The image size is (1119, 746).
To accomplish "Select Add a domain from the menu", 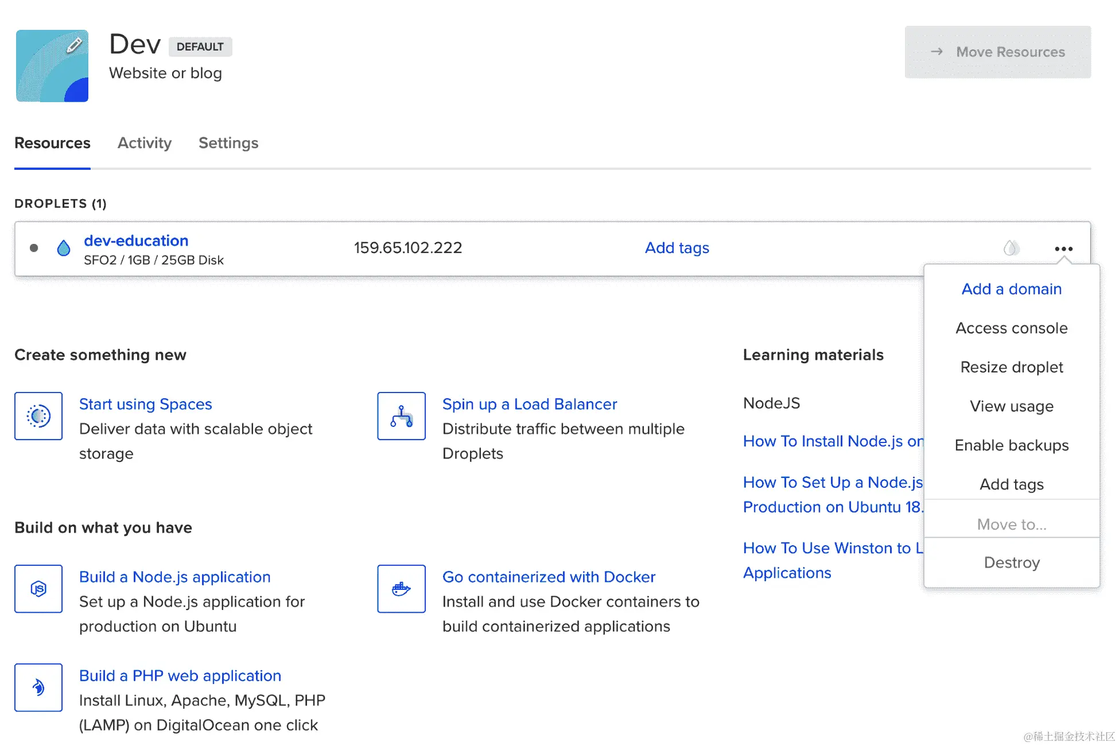I will tap(1011, 289).
